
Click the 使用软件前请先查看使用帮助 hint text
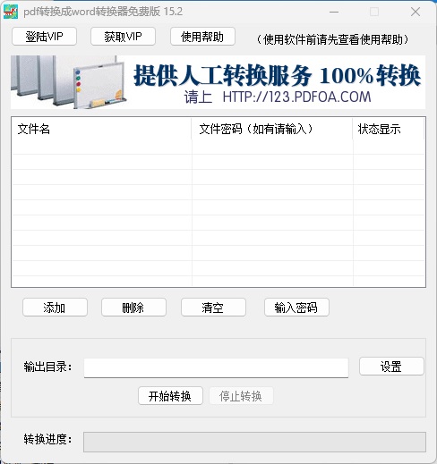pyautogui.click(x=332, y=39)
